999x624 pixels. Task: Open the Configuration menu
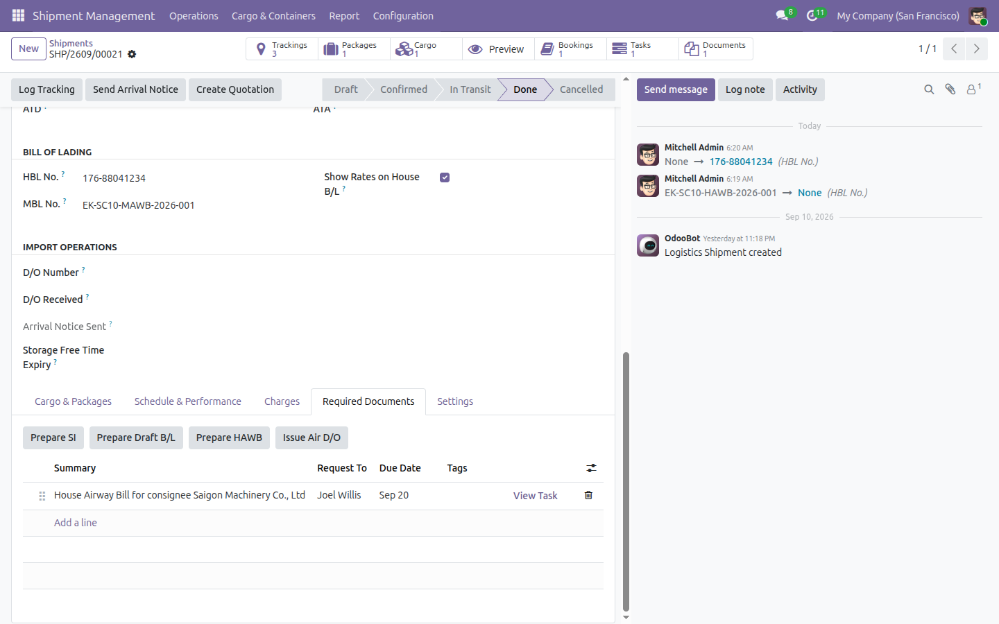click(x=403, y=15)
